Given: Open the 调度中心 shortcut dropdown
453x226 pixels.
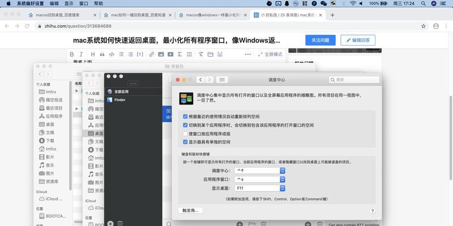Looking at the screenshot, I should [260, 171].
